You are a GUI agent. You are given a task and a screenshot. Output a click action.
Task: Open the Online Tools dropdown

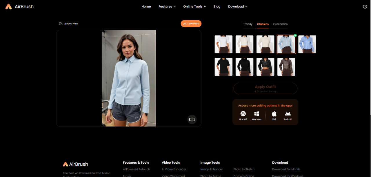point(194,6)
